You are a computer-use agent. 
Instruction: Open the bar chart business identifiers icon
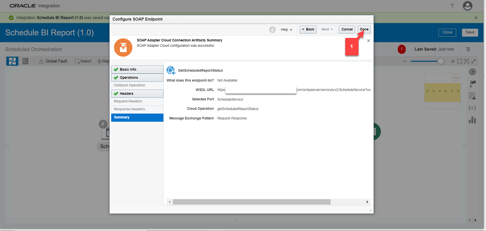[472, 120]
